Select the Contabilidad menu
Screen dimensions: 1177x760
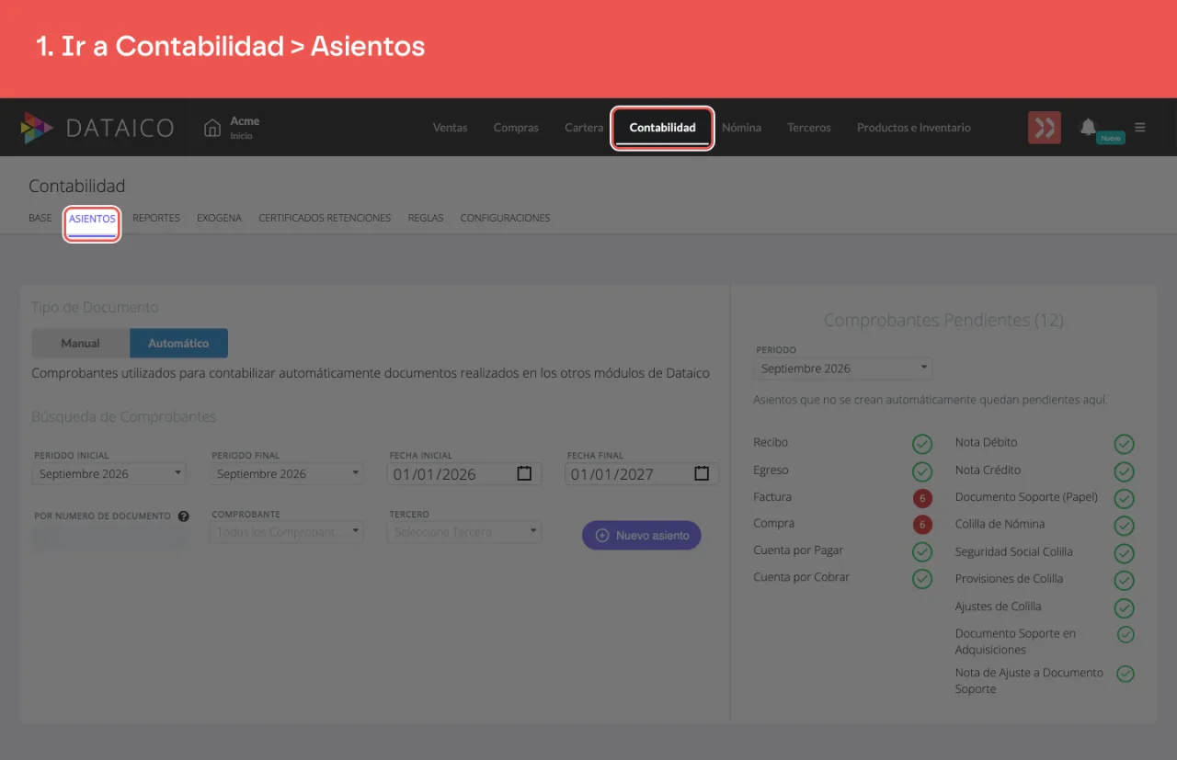663,128
